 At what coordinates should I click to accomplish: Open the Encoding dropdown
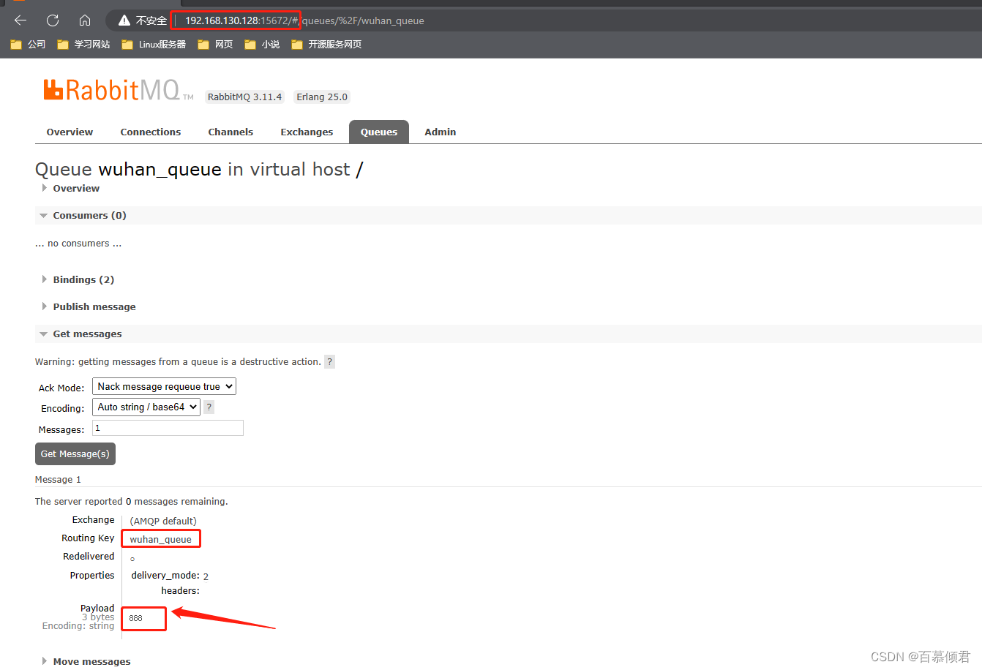146,407
